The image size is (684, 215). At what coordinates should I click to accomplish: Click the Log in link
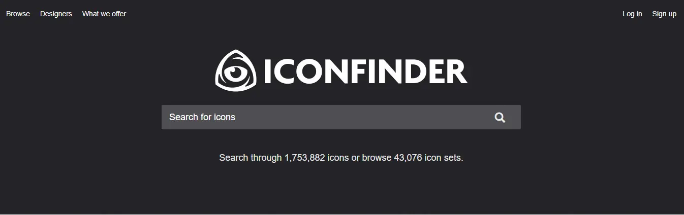632,14
